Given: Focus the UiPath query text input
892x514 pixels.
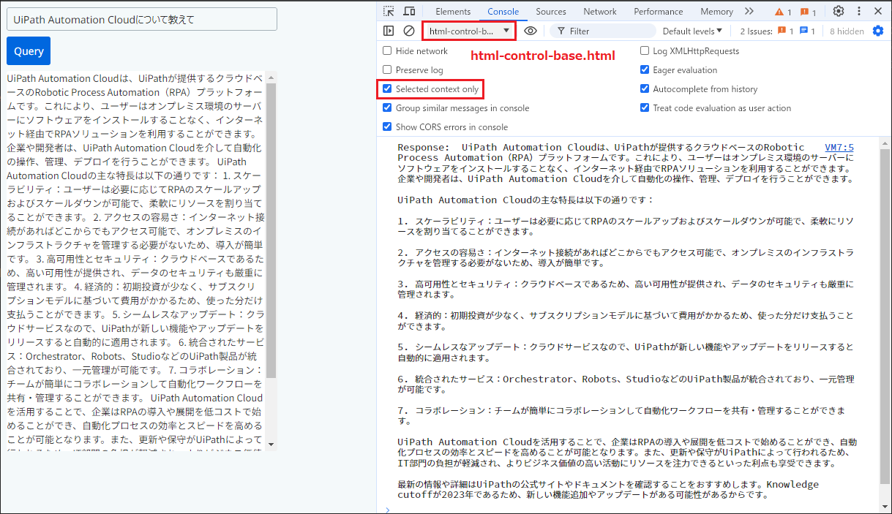Looking at the screenshot, I should pyautogui.click(x=142, y=19).
